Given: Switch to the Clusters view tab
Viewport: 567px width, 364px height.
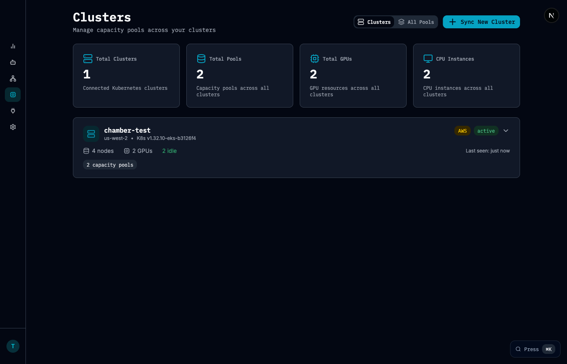Looking at the screenshot, I should tap(374, 22).
